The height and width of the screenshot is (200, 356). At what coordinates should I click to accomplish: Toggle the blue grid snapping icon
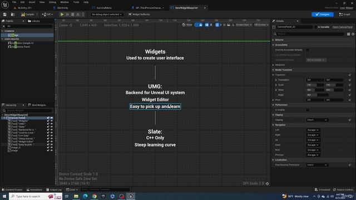[217, 24]
